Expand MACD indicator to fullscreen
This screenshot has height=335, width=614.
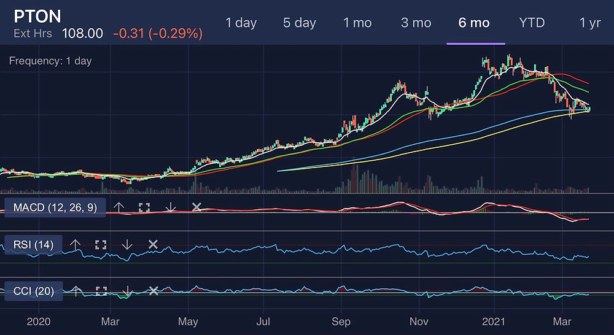144,207
